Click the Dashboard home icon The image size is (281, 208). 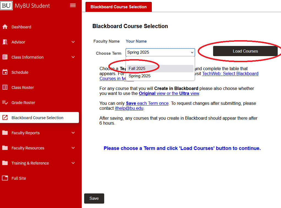pyautogui.click(x=5, y=27)
